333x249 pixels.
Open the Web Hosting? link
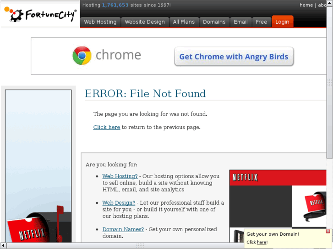coord(120,176)
